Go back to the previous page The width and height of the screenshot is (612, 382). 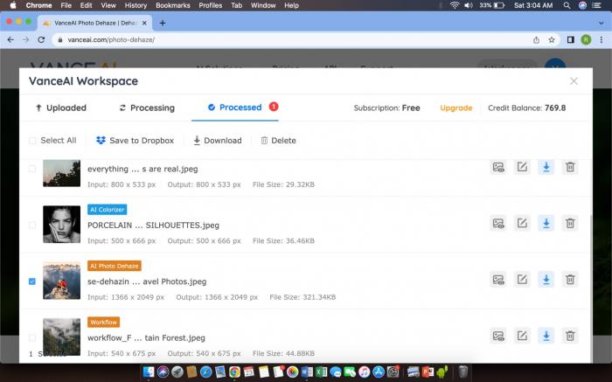(x=10, y=40)
